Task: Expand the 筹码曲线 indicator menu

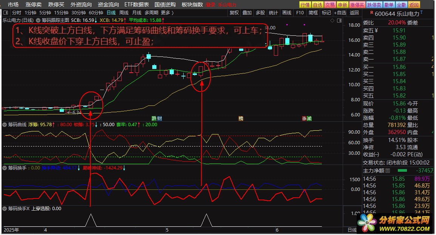Action: point(5,125)
